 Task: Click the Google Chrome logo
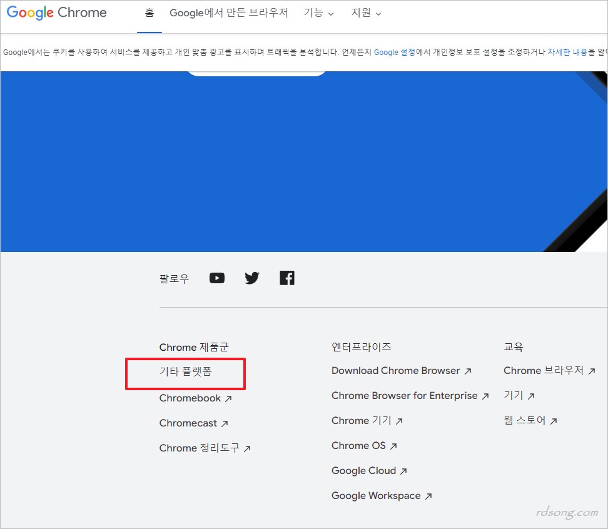[x=56, y=13]
